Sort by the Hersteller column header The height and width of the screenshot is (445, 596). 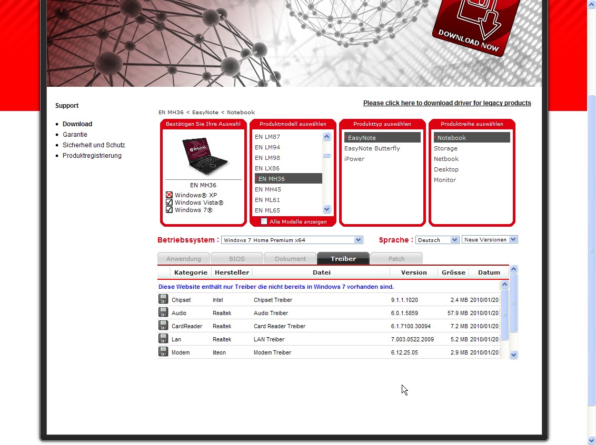(232, 272)
